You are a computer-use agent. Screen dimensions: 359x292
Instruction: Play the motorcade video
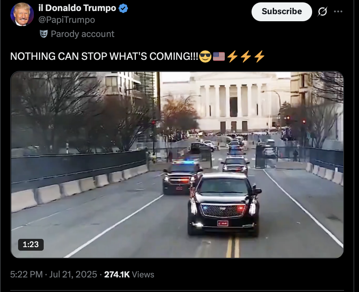point(177,164)
